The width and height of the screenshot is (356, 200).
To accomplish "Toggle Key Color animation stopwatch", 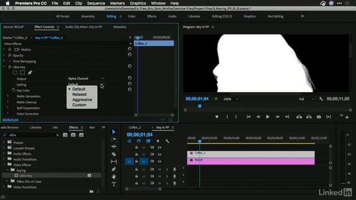I will [13, 90].
